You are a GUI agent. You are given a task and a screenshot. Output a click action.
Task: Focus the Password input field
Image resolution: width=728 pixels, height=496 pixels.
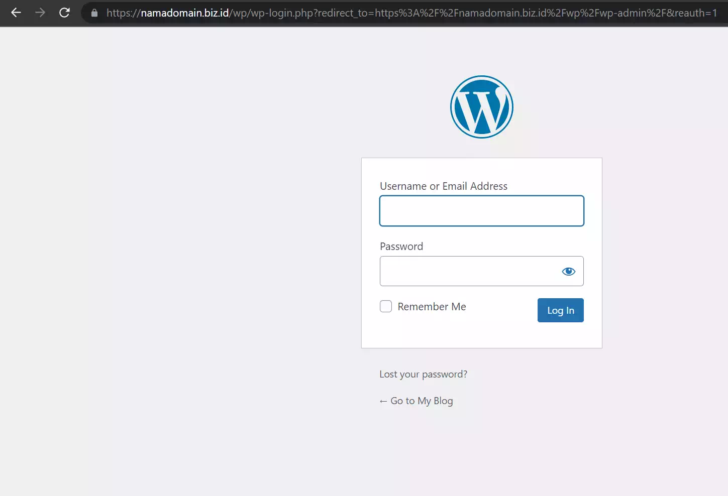click(482, 271)
